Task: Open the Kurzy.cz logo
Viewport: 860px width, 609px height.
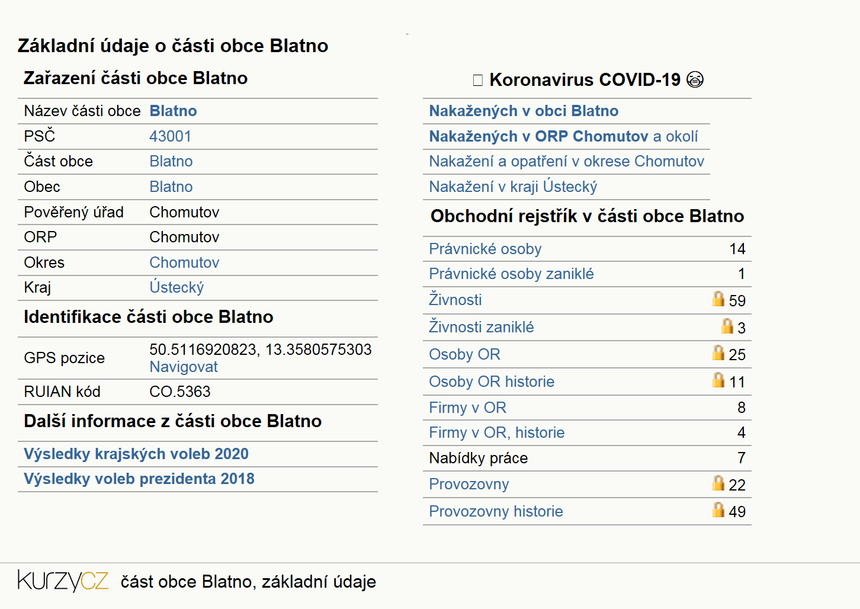Action: coord(63,581)
